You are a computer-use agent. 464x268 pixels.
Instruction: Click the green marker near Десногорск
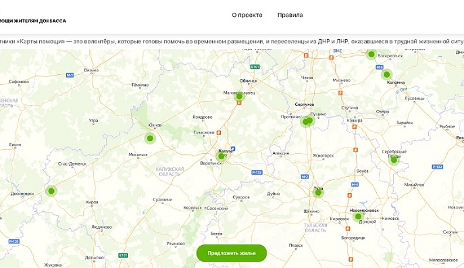pos(51,191)
